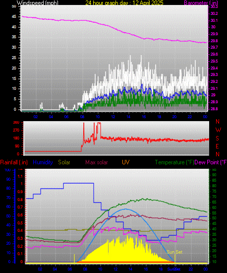Viewport: 227px width, 273px height.
Task: Click the red rainfall axis value "0.1"
Action: click(20, 254)
